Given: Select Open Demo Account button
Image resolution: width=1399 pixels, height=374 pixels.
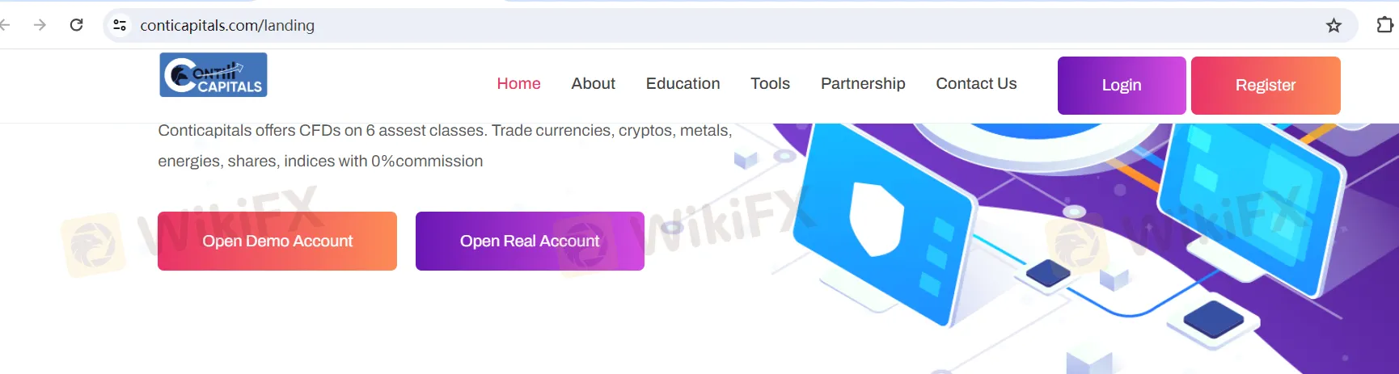Looking at the screenshot, I should (x=277, y=241).
